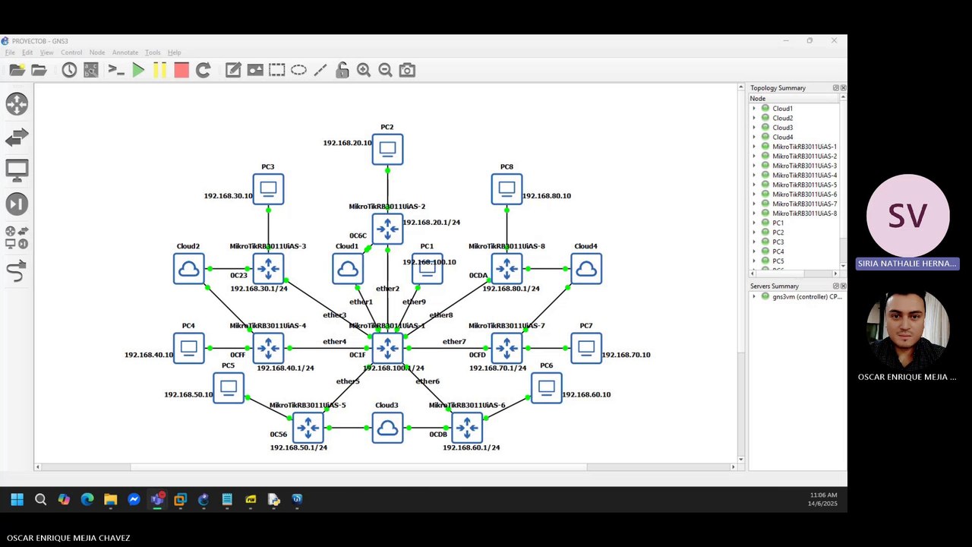Viewport: 972px width, 547px height.
Task: Toggle the lock items padlock icon
Action: [x=342, y=70]
